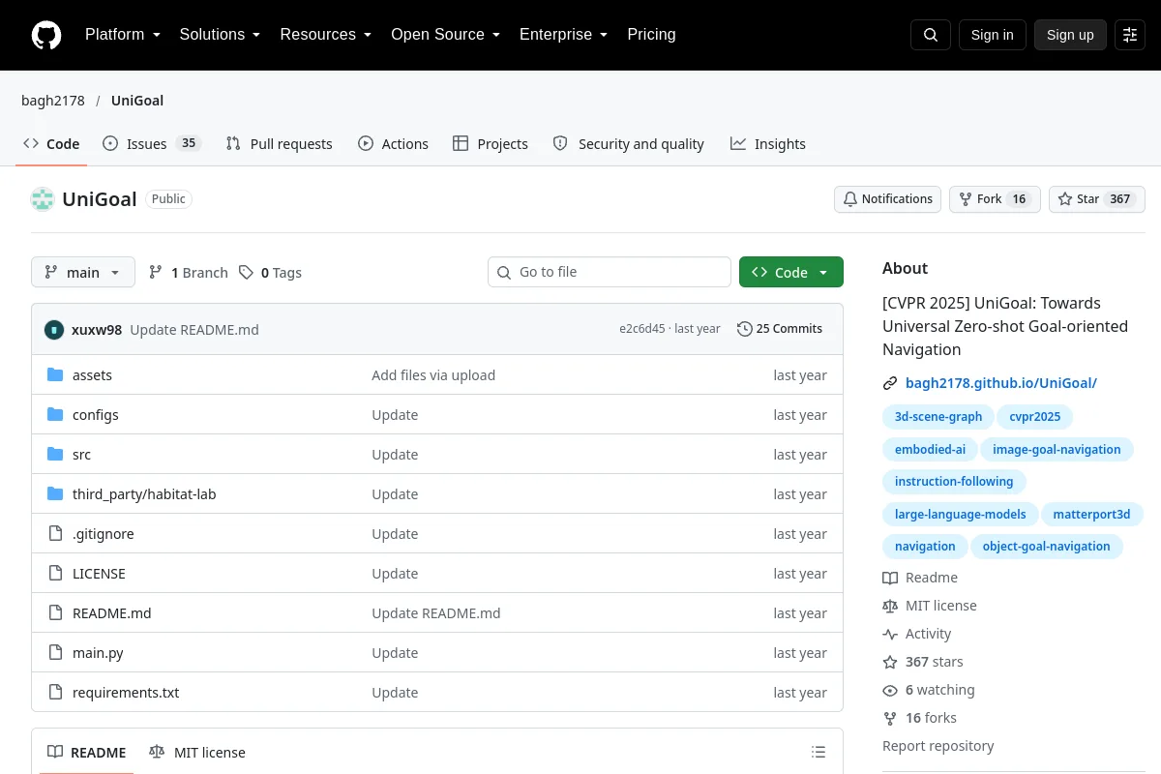Viewport: 1161px width, 774px height.
Task: Click the object-goal-navigation topic tag
Action: 1047,547
